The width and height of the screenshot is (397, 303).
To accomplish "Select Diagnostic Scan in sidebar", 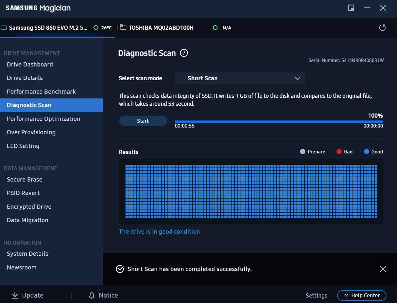I will coord(52,105).
